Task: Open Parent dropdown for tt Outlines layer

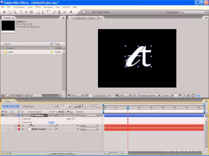Action: click(89, 115)
